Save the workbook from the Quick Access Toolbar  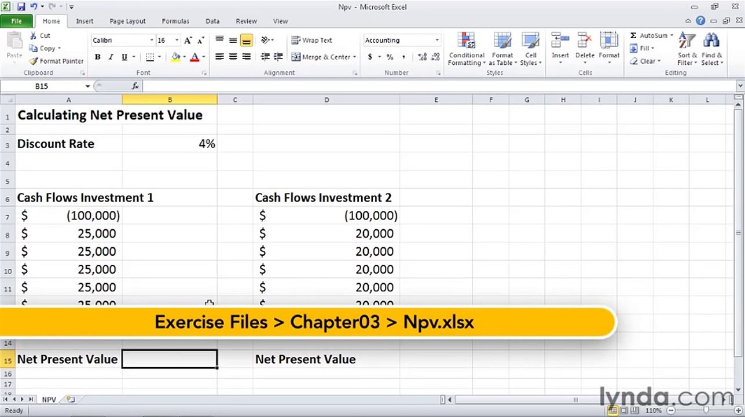tap(21, 7)
